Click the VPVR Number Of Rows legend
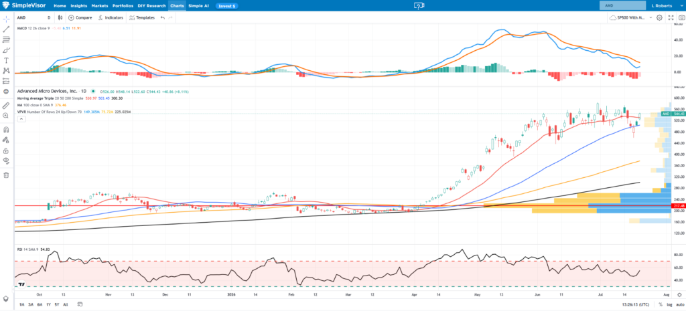The height and width of the screenshot is (311, 686). 49,112
